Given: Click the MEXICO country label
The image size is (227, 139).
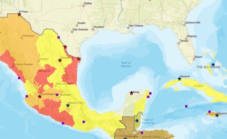Looking at the screenshot, I should [44, 71].
